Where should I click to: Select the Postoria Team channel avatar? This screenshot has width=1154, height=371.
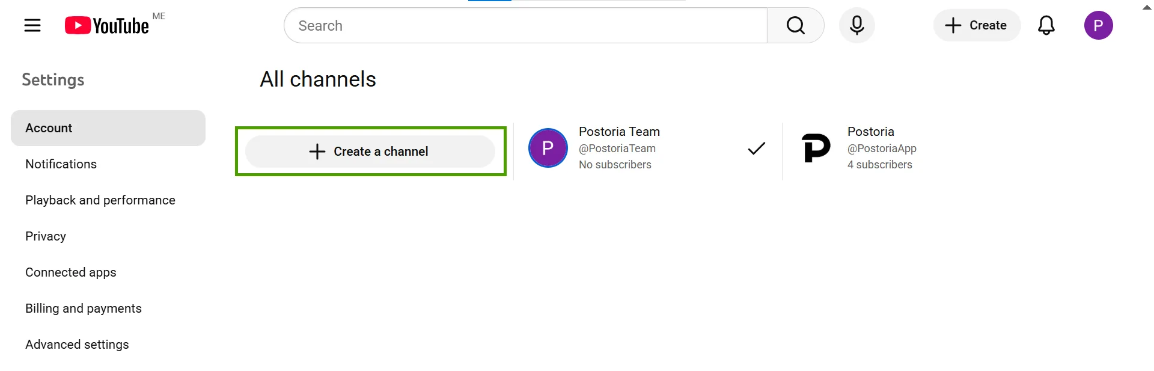[x=548, y=148]
